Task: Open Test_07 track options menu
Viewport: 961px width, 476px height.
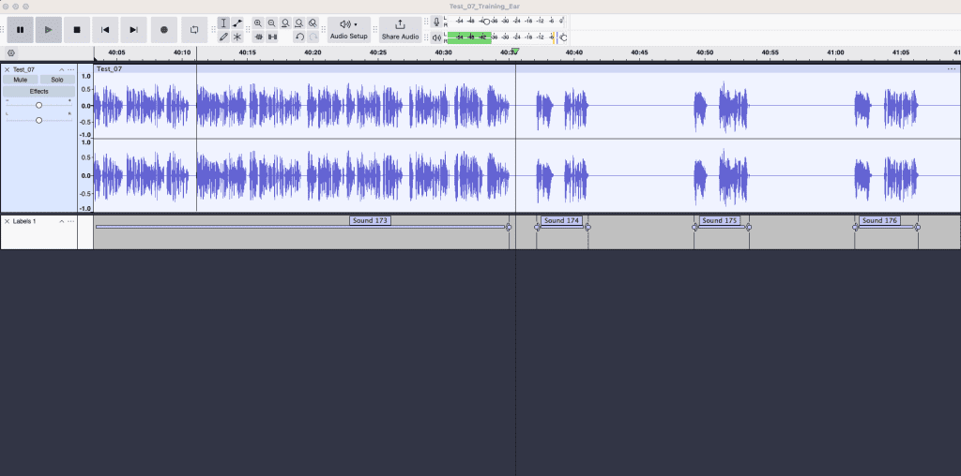Action: click(71, 69)
